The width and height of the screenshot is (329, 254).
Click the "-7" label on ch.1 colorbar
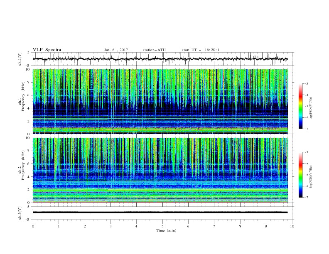pos(307,129)
